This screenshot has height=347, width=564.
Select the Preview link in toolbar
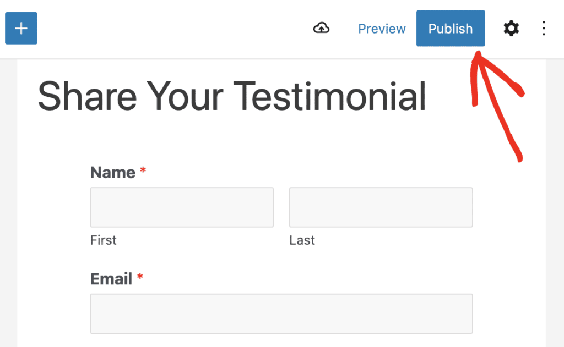(x=382, y=29)
